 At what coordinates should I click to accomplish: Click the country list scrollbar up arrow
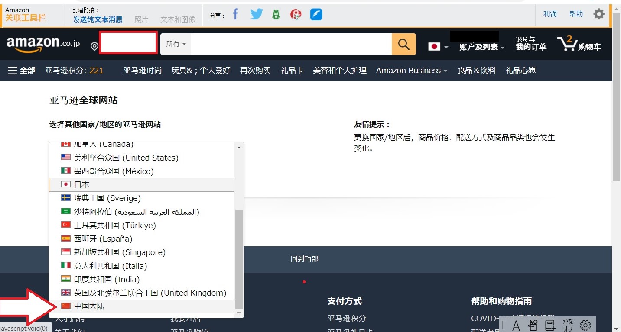[239, 148]
